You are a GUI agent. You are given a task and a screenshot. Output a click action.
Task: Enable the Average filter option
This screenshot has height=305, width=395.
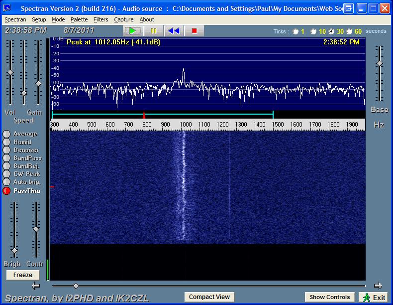6,134
